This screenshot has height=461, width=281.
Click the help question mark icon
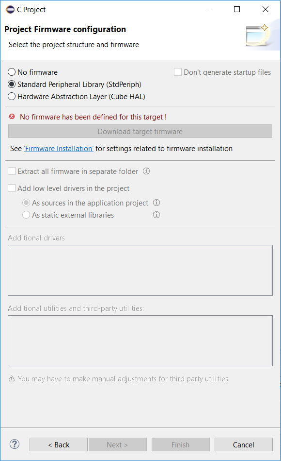[x=15, y=444]
